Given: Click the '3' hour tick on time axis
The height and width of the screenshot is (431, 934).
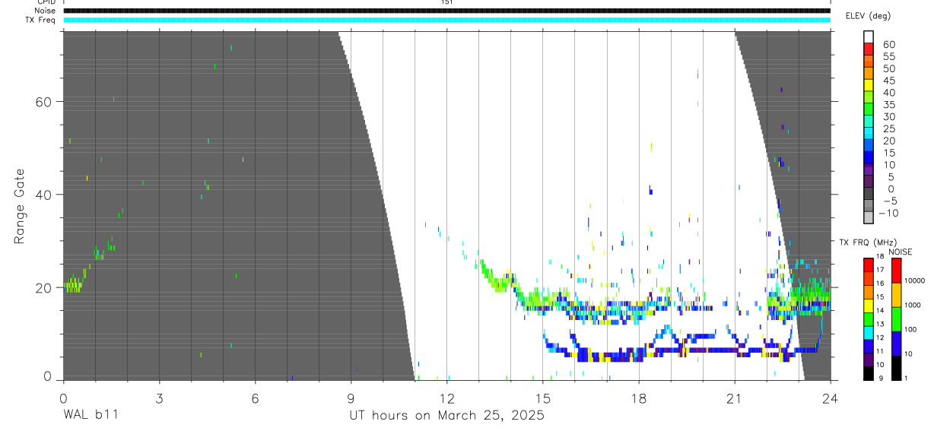Looking at the screenshot, I should pyautogui.click(x=159, y=398).
